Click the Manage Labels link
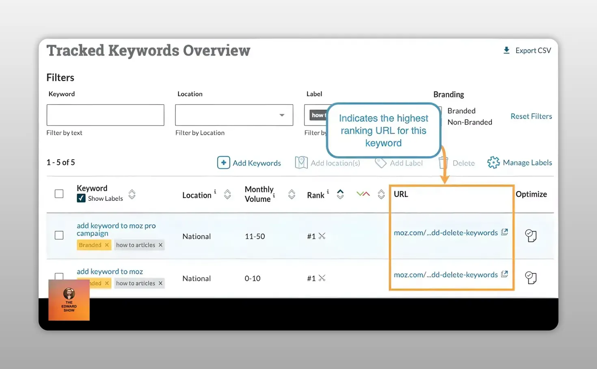Screen dimensions: 597x369 coord(527,163)
